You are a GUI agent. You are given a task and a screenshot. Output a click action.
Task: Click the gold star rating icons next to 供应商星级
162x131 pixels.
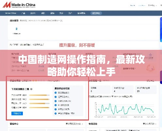[39, 81]
